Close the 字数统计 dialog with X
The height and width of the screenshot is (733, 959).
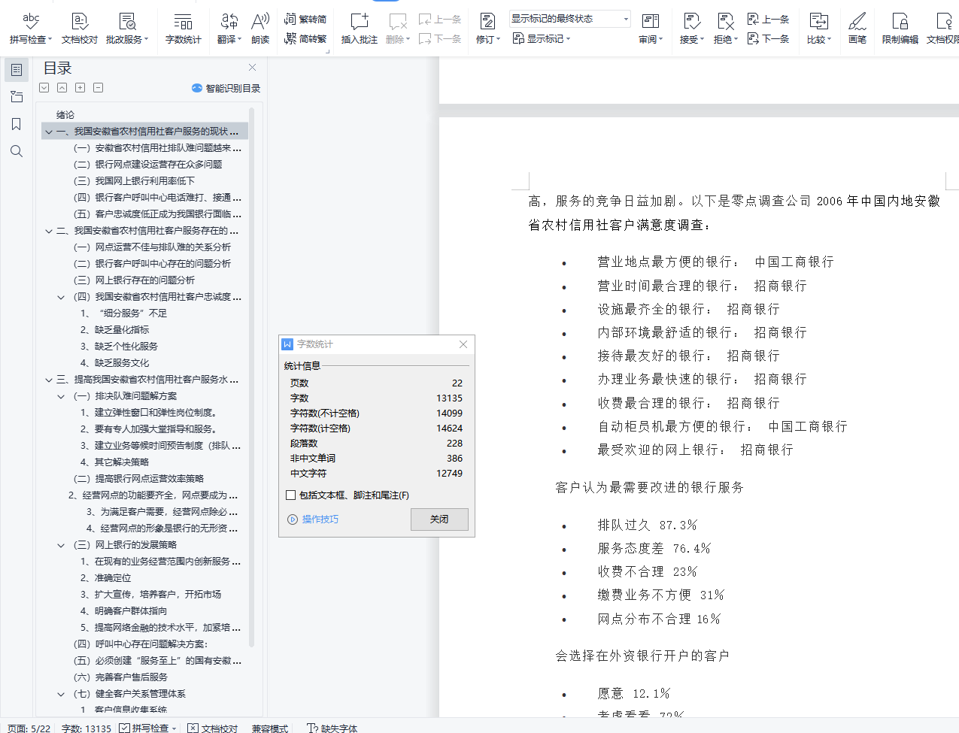[463, 344]
